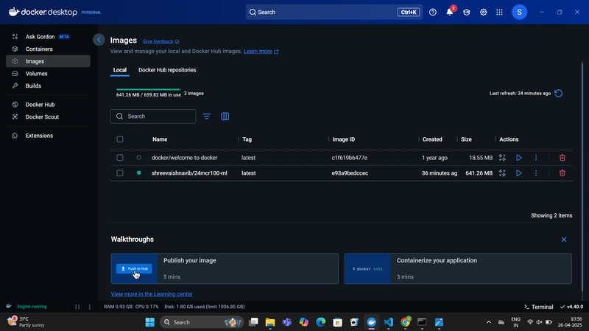Open Microsoft Edge from taskbar

[321, 322]
